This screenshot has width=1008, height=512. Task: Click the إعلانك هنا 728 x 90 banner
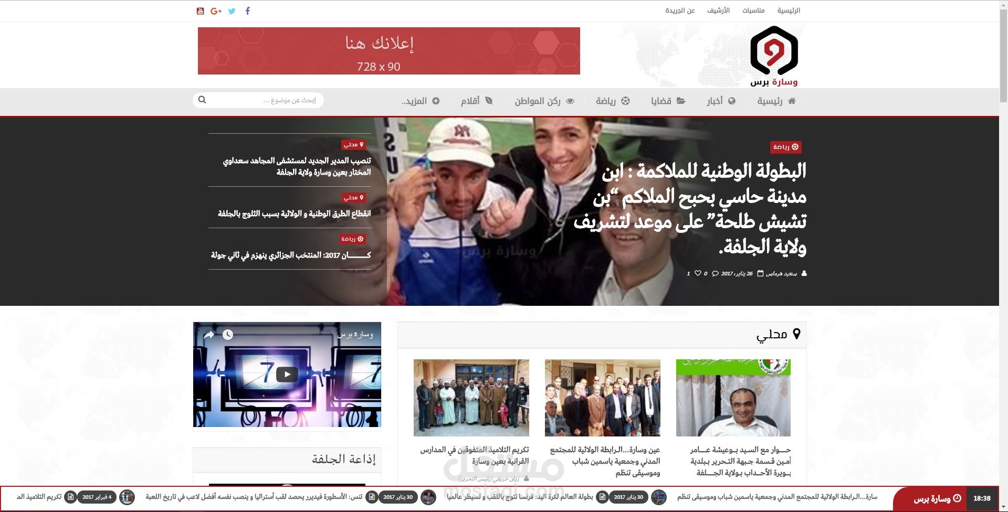[x=389, y=51]
